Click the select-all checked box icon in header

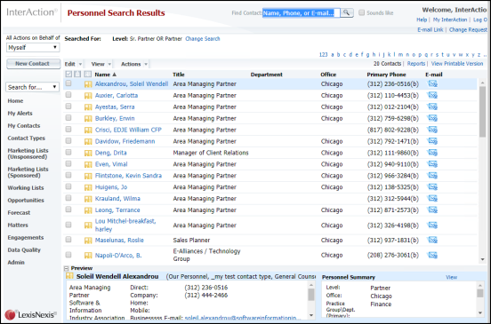click(x=68, y=74)
